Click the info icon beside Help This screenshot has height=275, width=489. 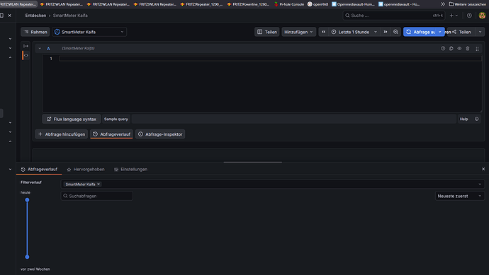[x=476, y=119]
